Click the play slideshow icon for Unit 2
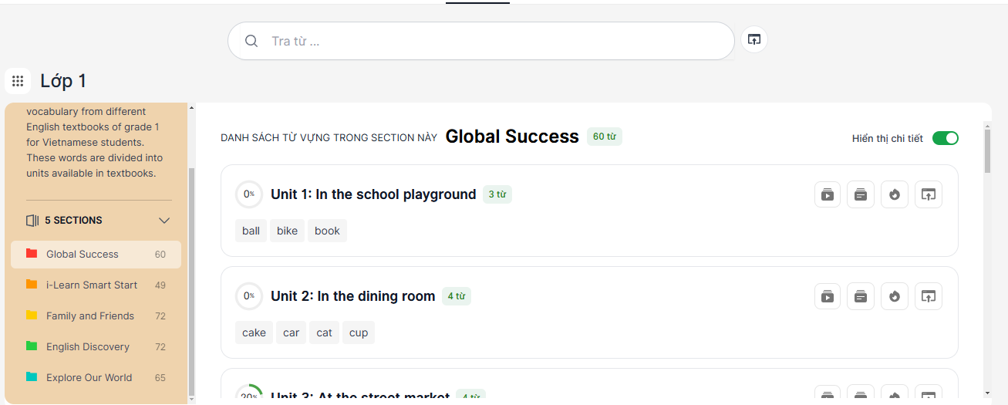1008x405 pixels. 828,296
